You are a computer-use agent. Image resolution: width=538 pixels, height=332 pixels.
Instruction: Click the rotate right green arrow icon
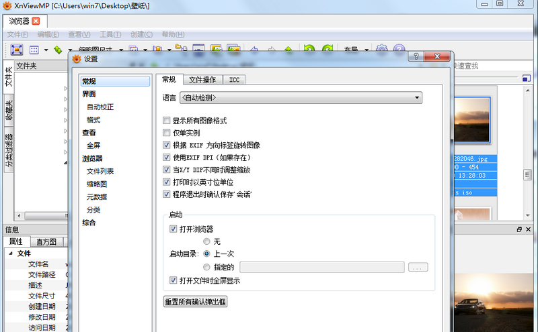tap(328, 50)
